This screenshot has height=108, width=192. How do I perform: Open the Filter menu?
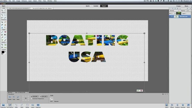pyautogui.click(x=40, y=1)
